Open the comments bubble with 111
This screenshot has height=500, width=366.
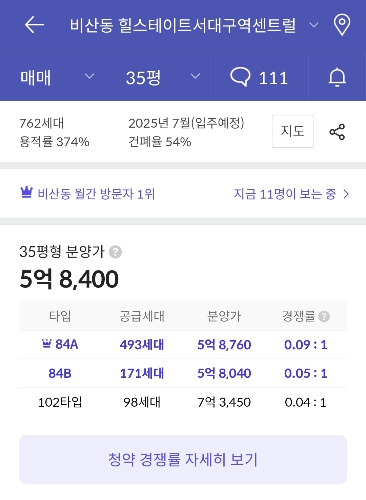pyautogui.click(x=260, y=77)
